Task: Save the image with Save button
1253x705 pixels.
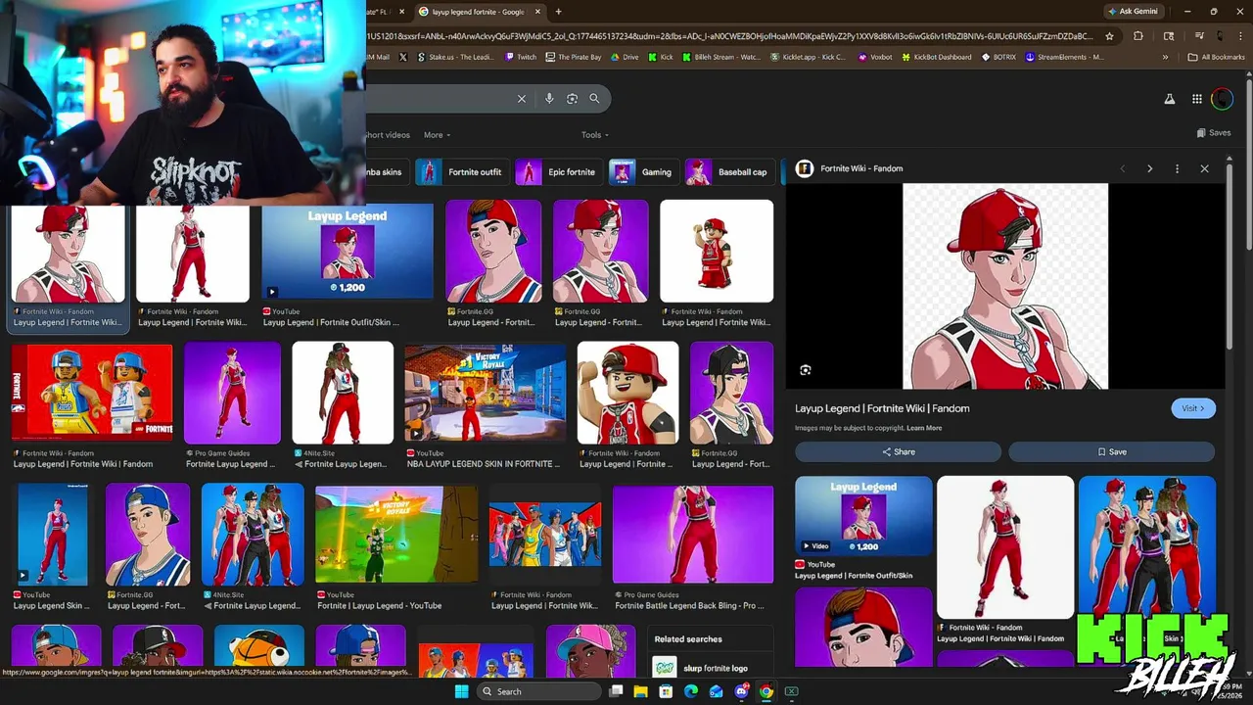Action: 1111,451
